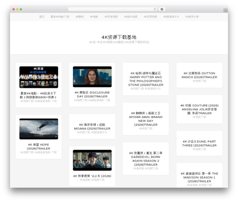Click 4K视频下载 tag under Disclosure Day card
This screenshot has width=238, height=202.
coord(80,100)
